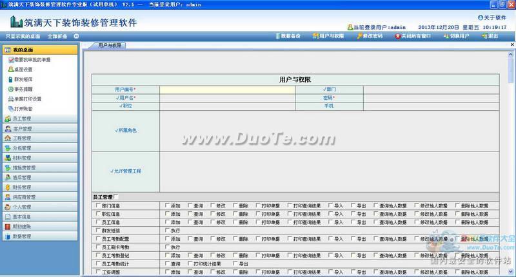Click the 筑满天下 building logo
The image size is (516, 277).
pyautogui.click(x=17, y=22)
